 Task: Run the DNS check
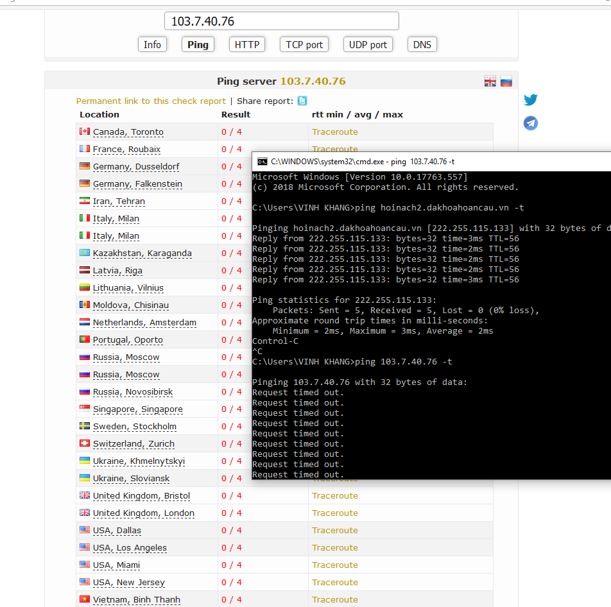coord(422,44)
